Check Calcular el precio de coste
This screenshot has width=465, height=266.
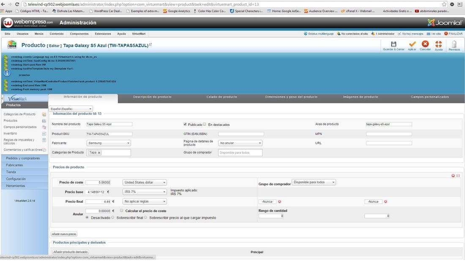(122, 211)
